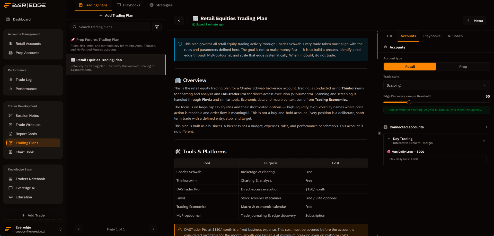494x236 pixels.
Task: Click the $150/month cost cell
Action: (335, 189)
